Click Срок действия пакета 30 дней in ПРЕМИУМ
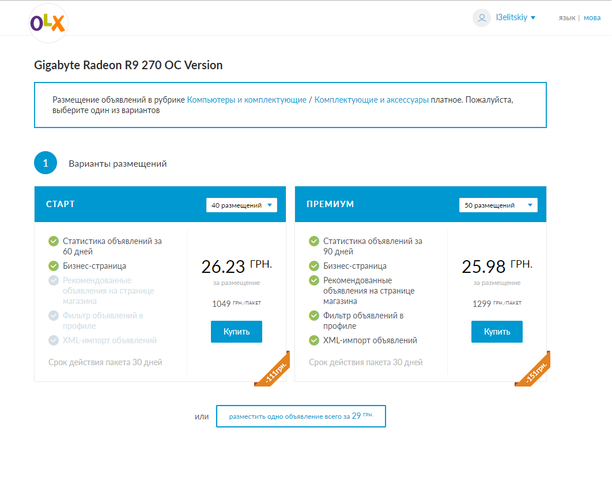Viewport: 612px width, 484px height. tap(366, 362)
